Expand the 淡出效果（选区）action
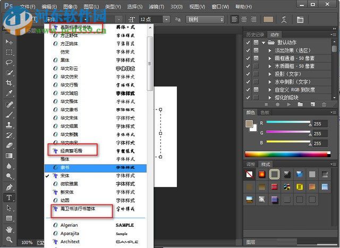 click(x=270, y=50)
